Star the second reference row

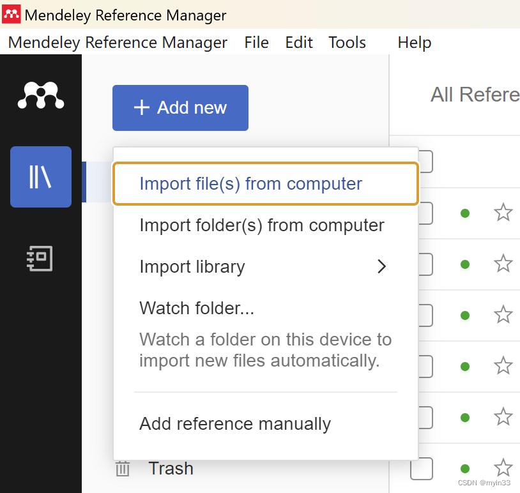tap(503, 264)
